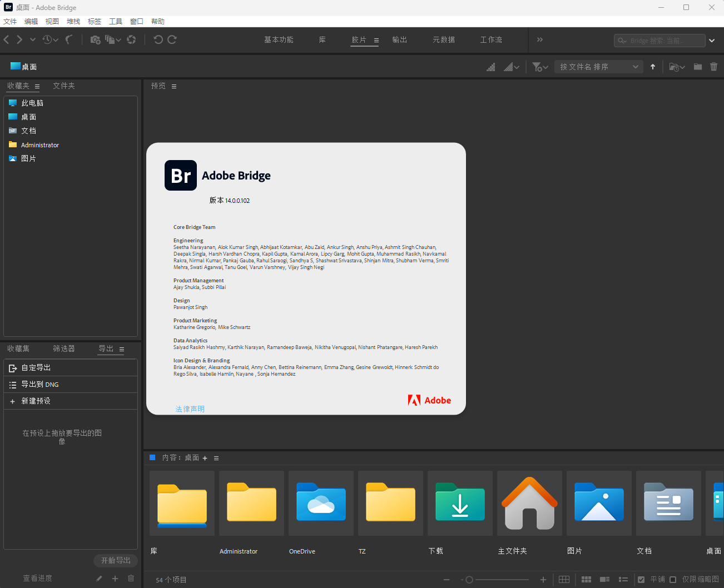Go back with the left arrow
724x588 pixels.
[x=7, y=39]
